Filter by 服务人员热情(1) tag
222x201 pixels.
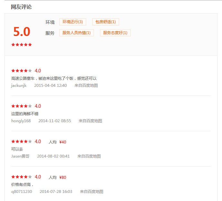(x=76, y=33)
